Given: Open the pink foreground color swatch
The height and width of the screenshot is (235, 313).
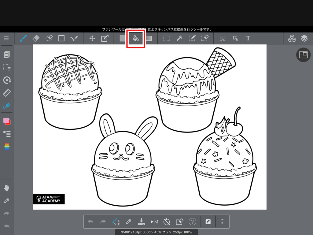Looking at the screenshot, I should tap(6, 121).
